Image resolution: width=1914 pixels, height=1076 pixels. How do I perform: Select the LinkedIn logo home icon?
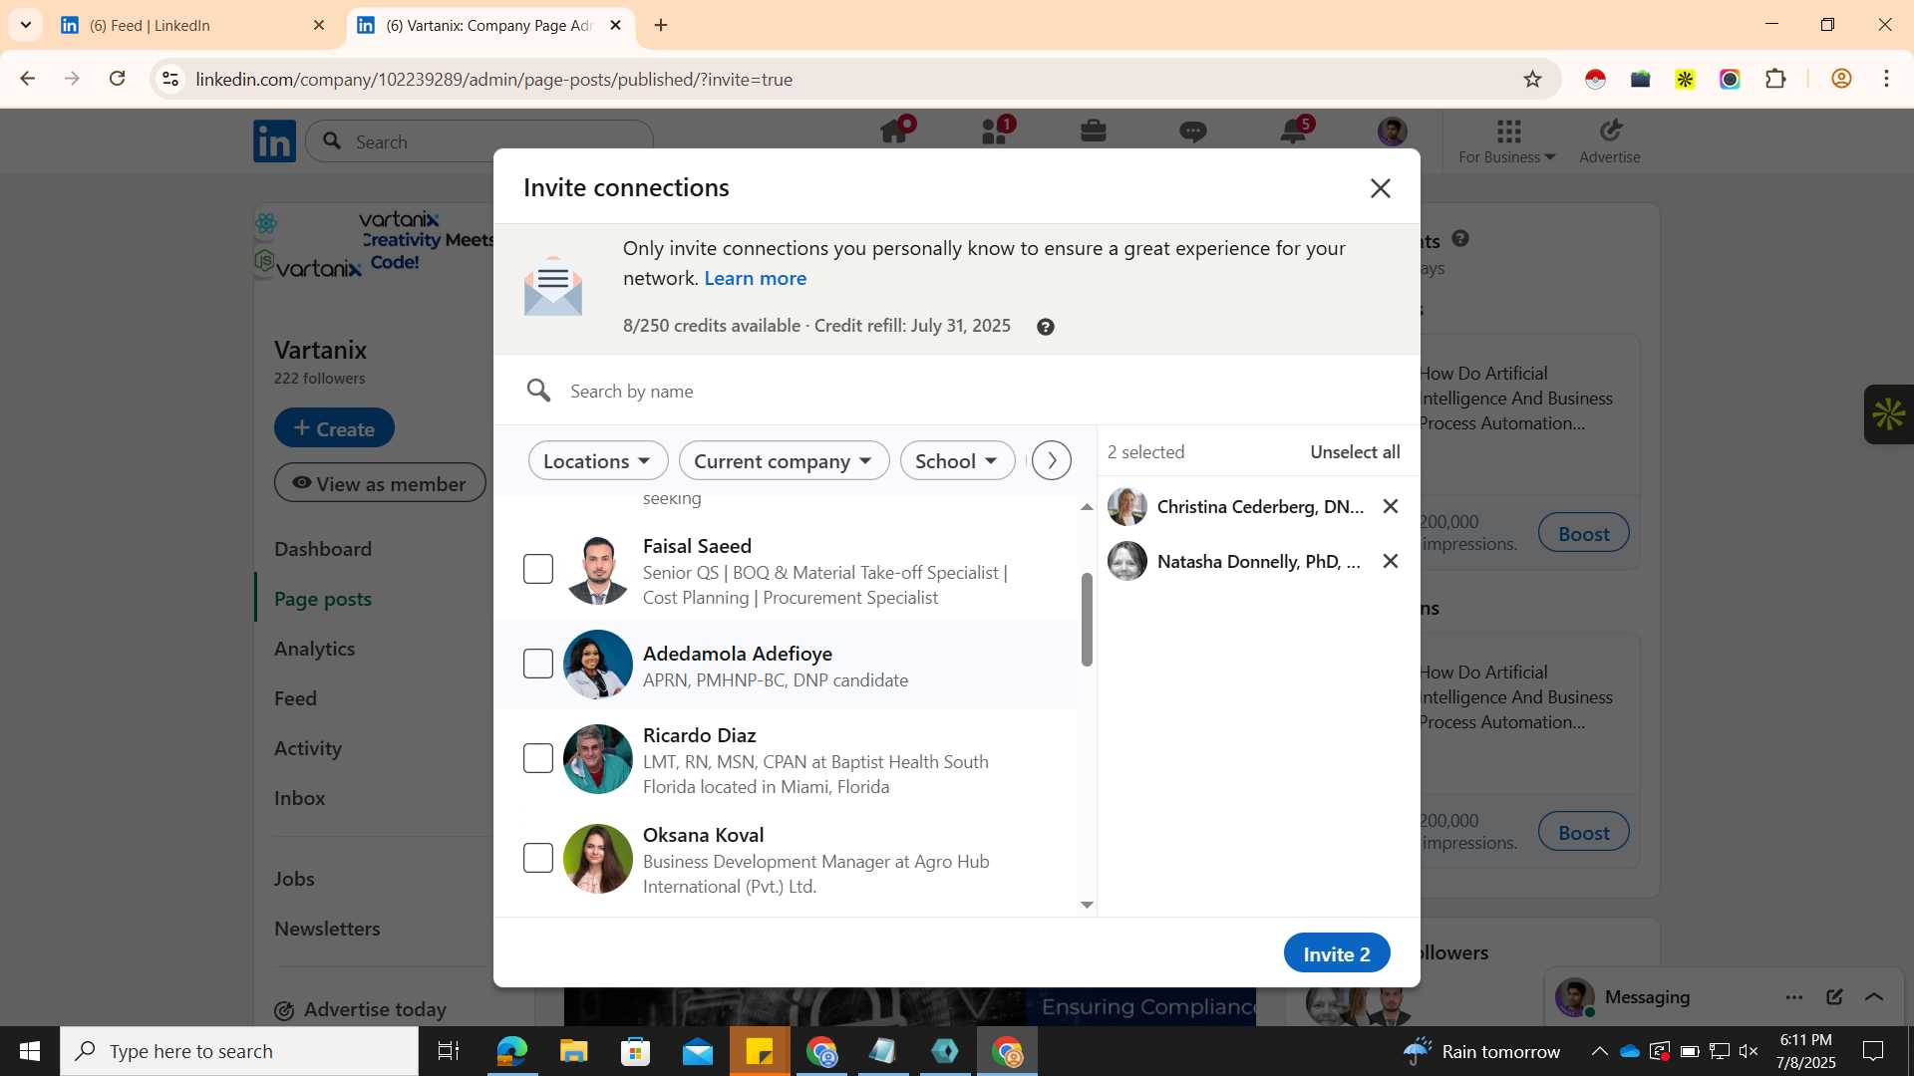[x=274, y=141]
